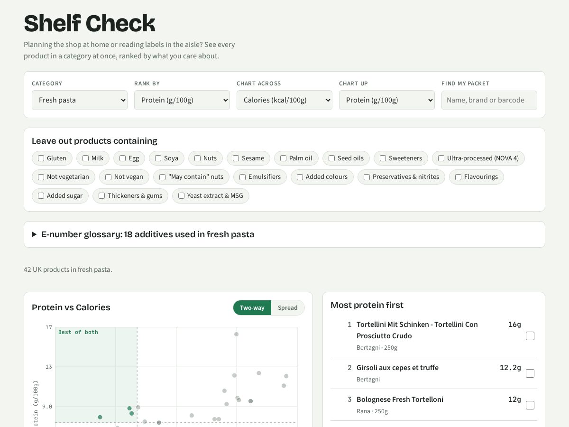Switch to the Spread chart view
The image size is (569, 427).
(288, 308)
